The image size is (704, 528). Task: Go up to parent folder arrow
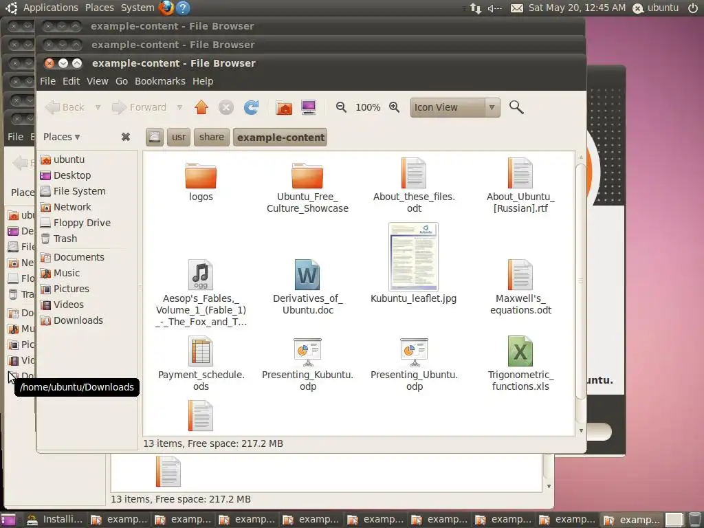tap(201, 107)
